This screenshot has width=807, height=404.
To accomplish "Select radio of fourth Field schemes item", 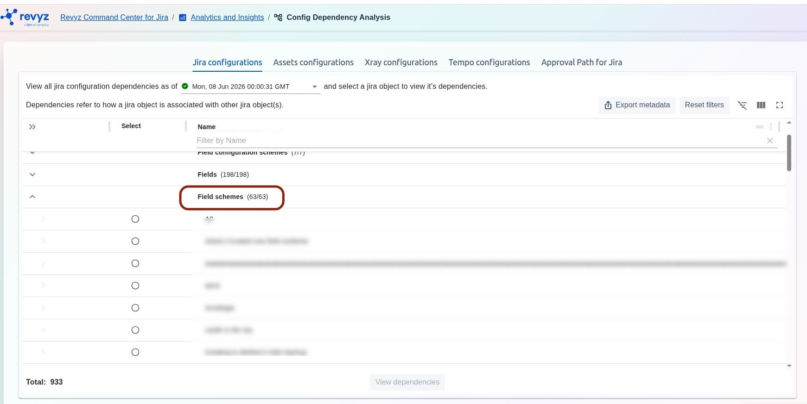I will coord(135,286).
